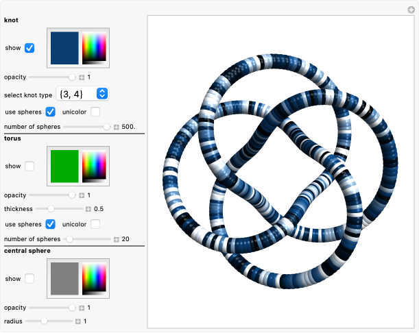Pick a color from knot spectrum palette
This screenshot has width=419, height=333.
point(94,47)
